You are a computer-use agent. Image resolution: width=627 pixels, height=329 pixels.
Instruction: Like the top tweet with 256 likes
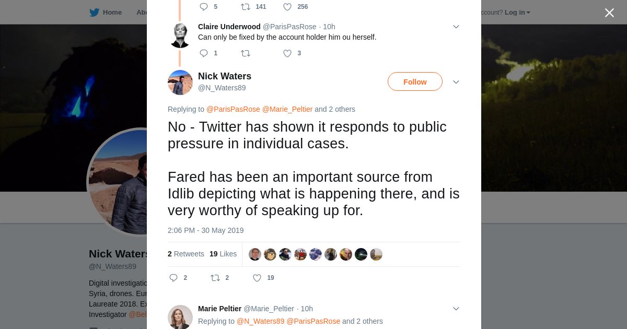point(287,7)
